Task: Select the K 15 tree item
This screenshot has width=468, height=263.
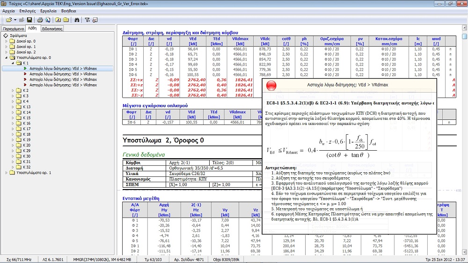Action: coord(27,118)
